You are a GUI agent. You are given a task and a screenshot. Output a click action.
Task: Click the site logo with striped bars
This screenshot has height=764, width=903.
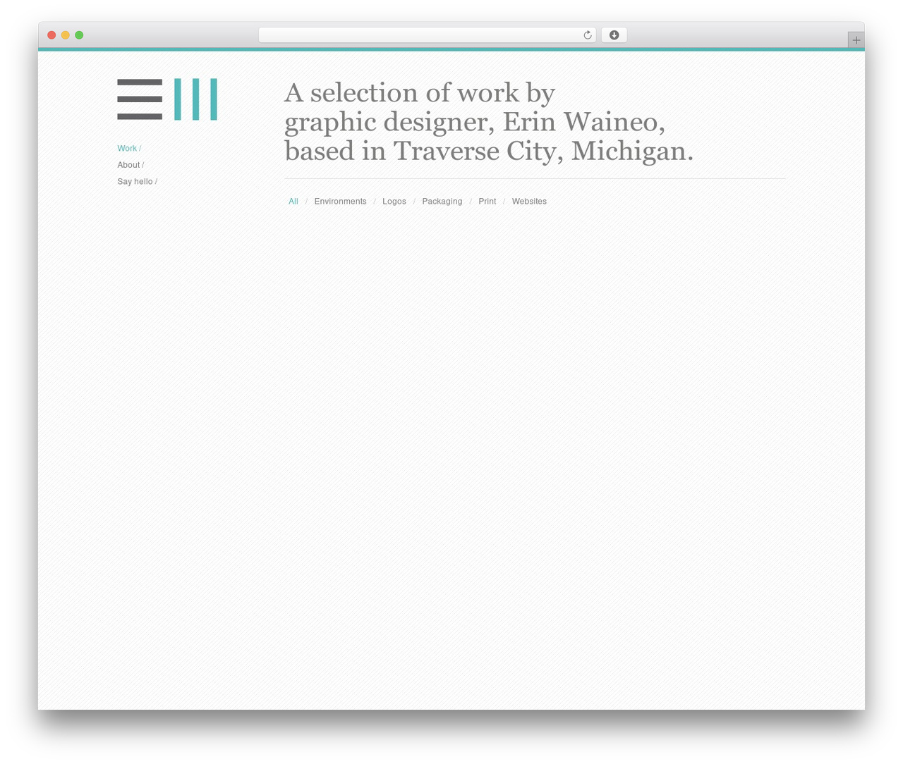tap(167, 99)
